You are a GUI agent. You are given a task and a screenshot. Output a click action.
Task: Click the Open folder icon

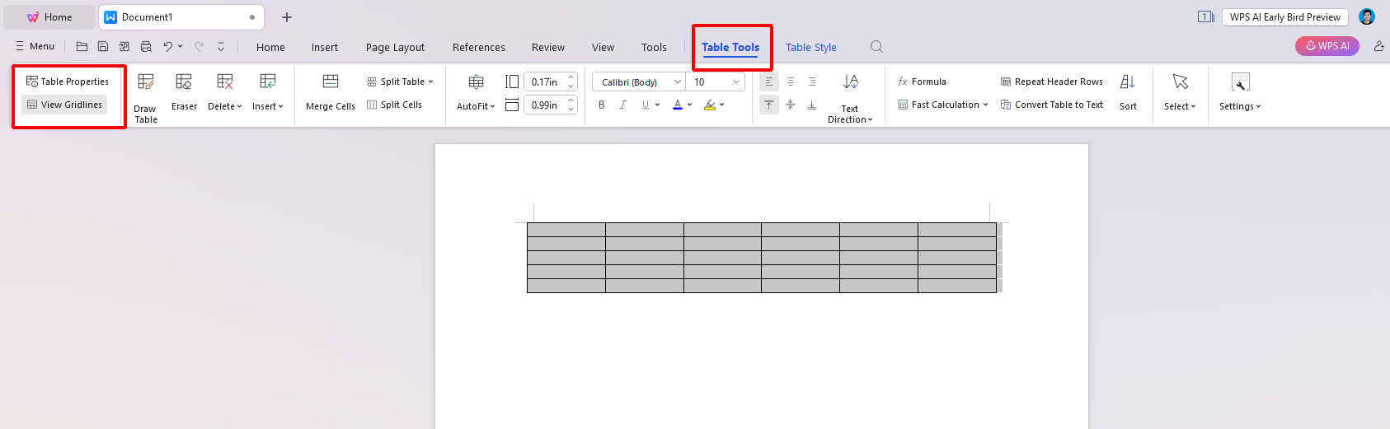tap(82, 46)
